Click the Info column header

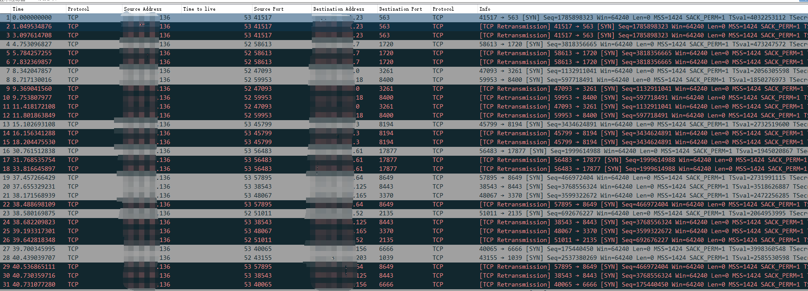click(485, 9)
